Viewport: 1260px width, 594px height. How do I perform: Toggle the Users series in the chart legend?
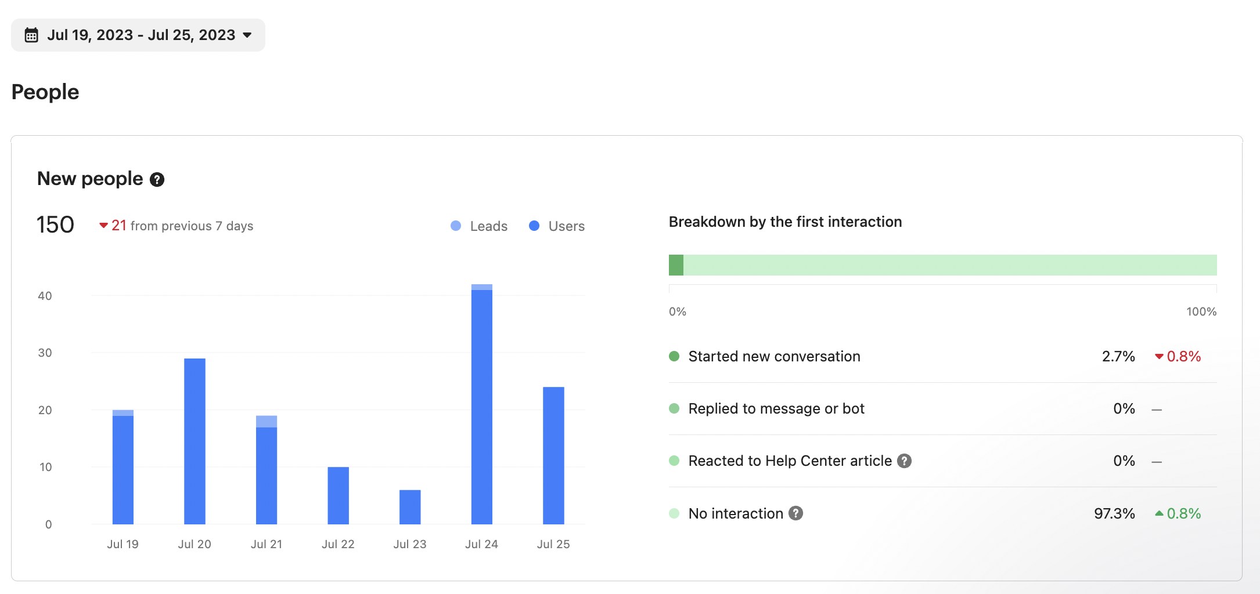point(555,226)
